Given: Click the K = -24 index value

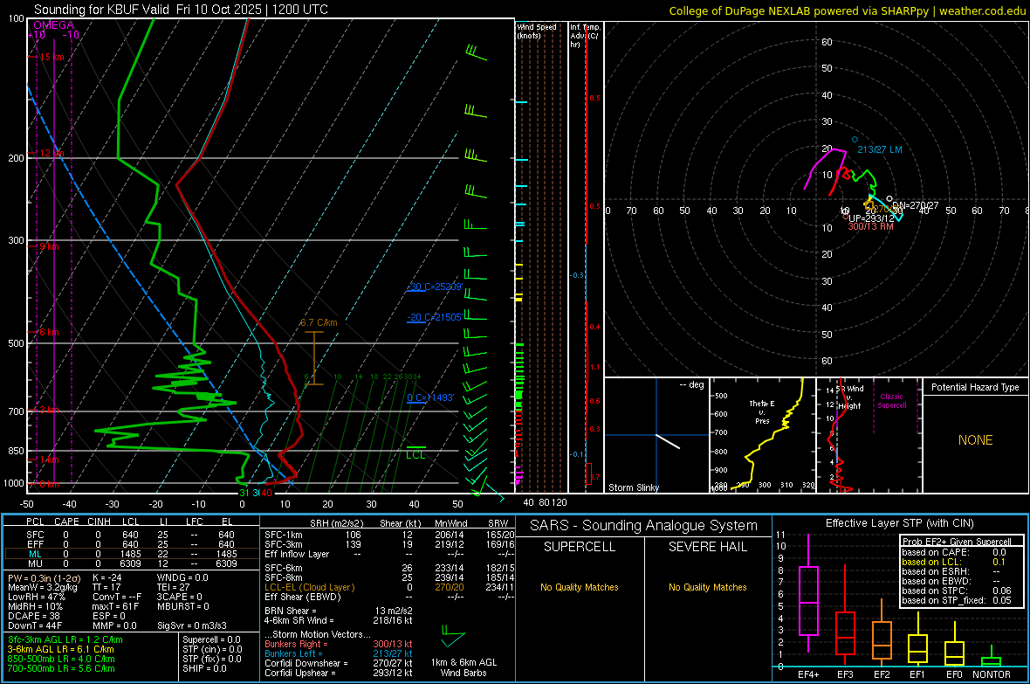Looking at the screenshot, I should click(x=107, y=578).
